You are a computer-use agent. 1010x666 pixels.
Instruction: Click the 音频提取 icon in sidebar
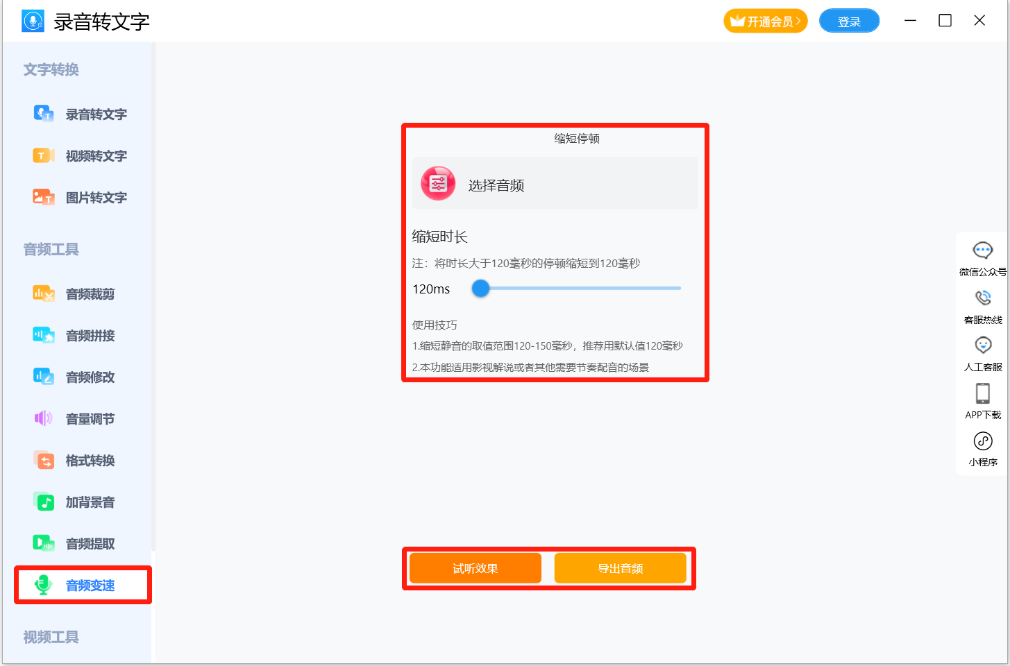(x=44, y=543)
